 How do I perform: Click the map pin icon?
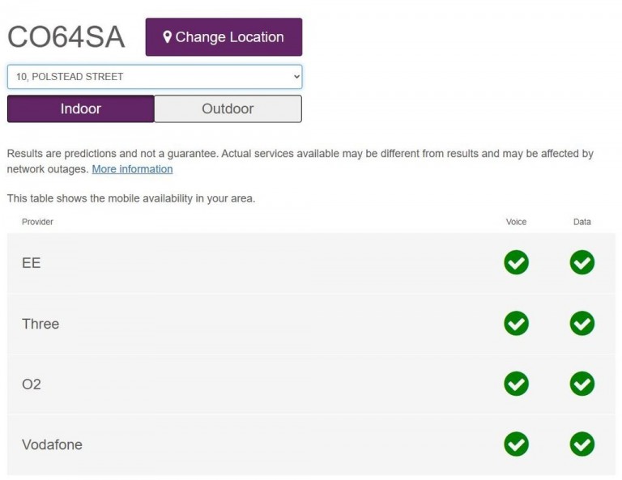168,37
